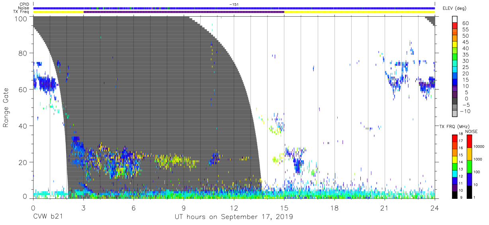Pick elevation color band between 10 and 15

(455, 83)
